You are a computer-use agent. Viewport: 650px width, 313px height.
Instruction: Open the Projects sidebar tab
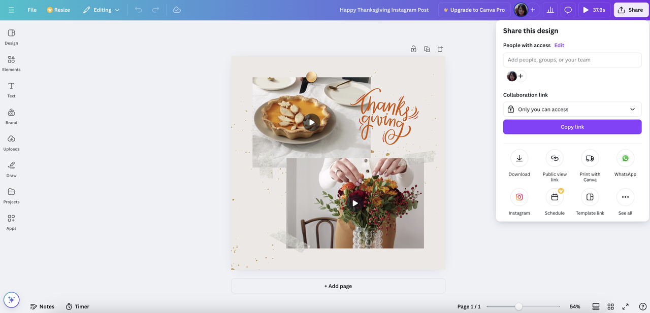(11, 195)
